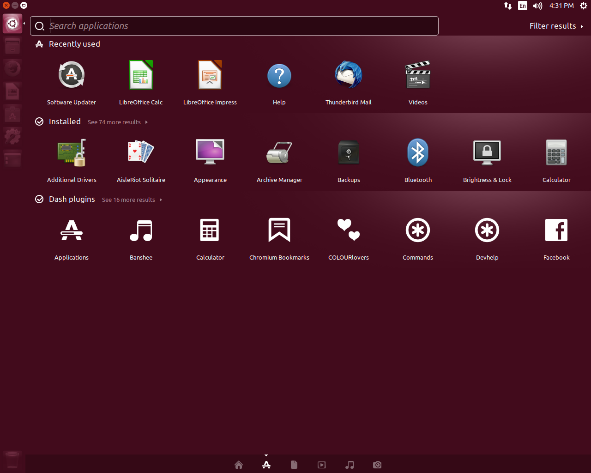This screenshot has height=473, width=591.
Task: Open the Help application
Action: 279,82
